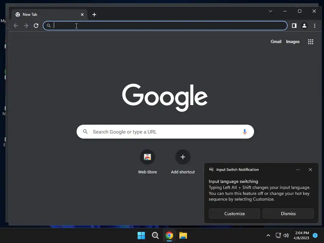Open network status tray icon
Screen dimensions: 324x243
pos(278,235)
